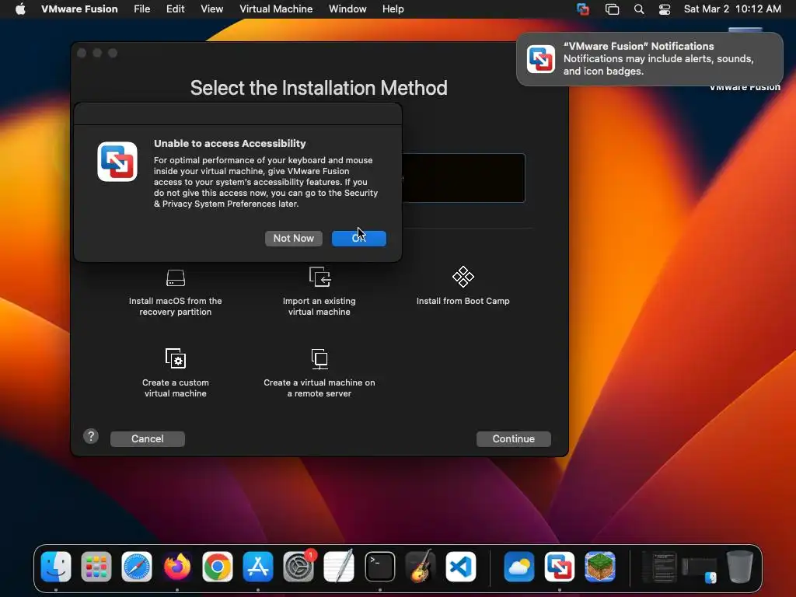Click the 'Unable to access Accessibility' heading
The width and height of the screenshot is (796, 597).
(230, 143)
